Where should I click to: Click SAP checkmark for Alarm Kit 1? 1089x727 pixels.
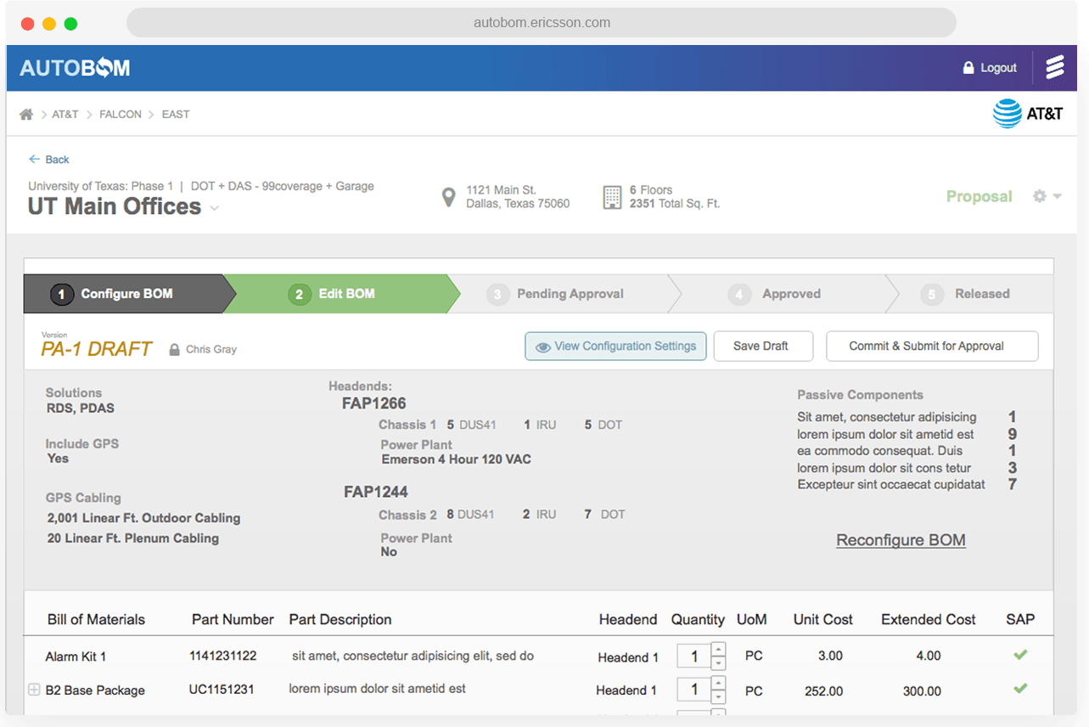1020,655
